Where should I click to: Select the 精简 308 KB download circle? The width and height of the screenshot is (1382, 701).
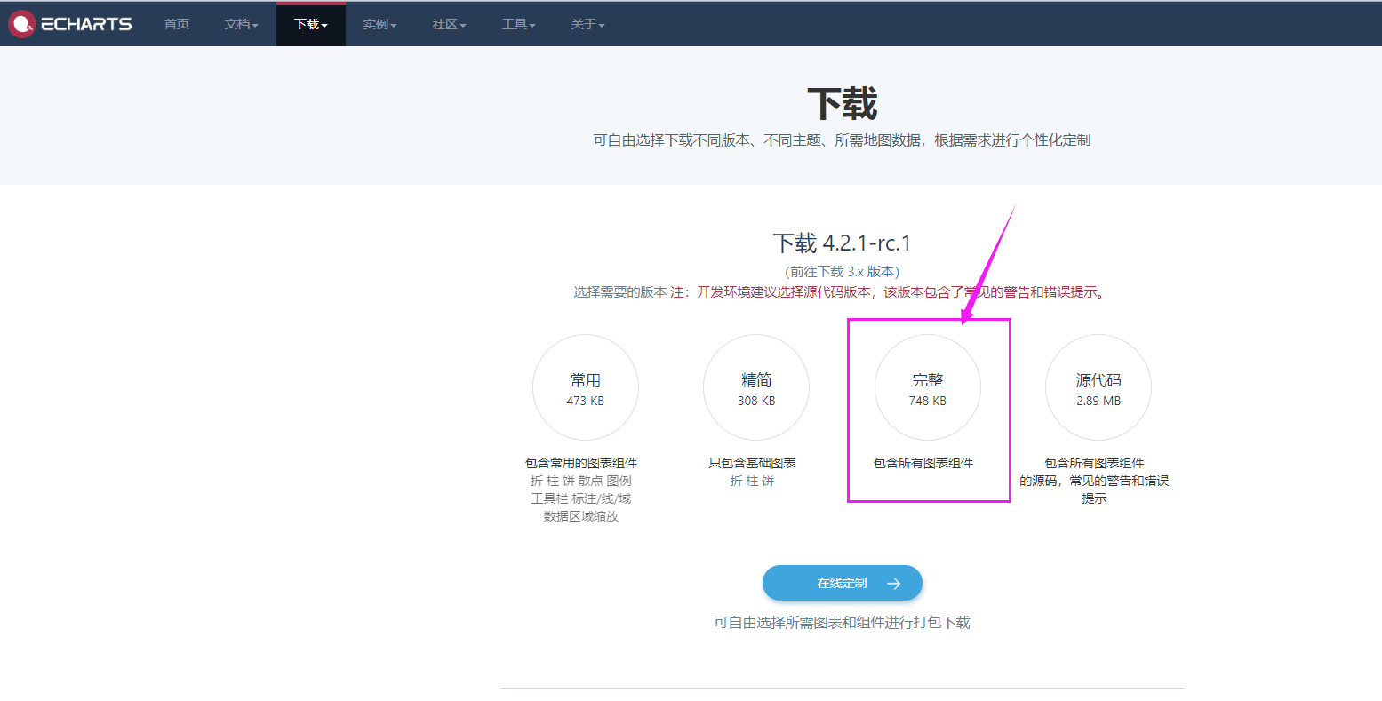[756, 387]
